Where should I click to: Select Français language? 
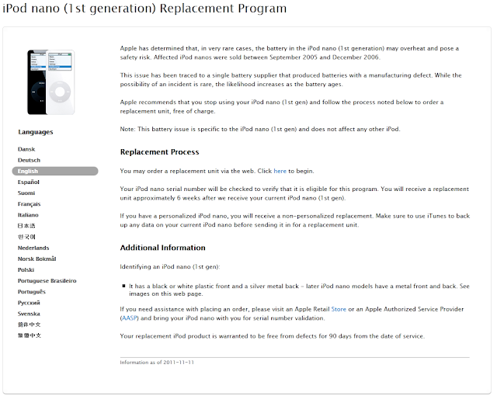(x=30, y=204)
